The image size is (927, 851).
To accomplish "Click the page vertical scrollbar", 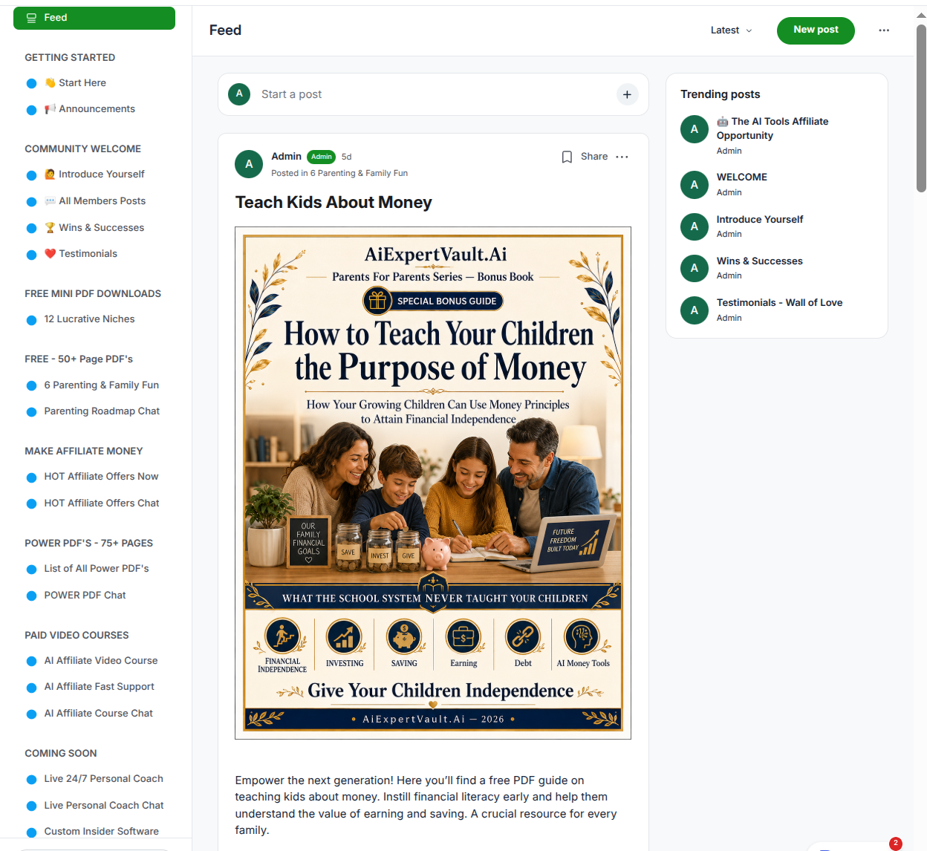I will click(x=921, y=108).
